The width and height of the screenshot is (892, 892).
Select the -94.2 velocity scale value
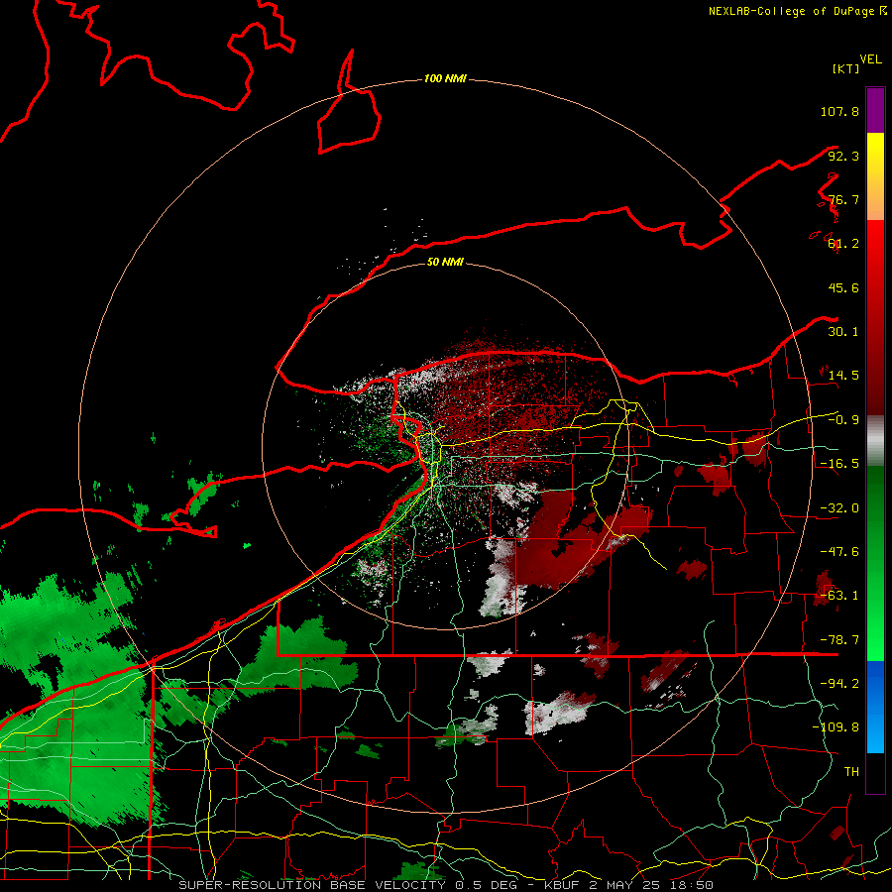[839, 684]
